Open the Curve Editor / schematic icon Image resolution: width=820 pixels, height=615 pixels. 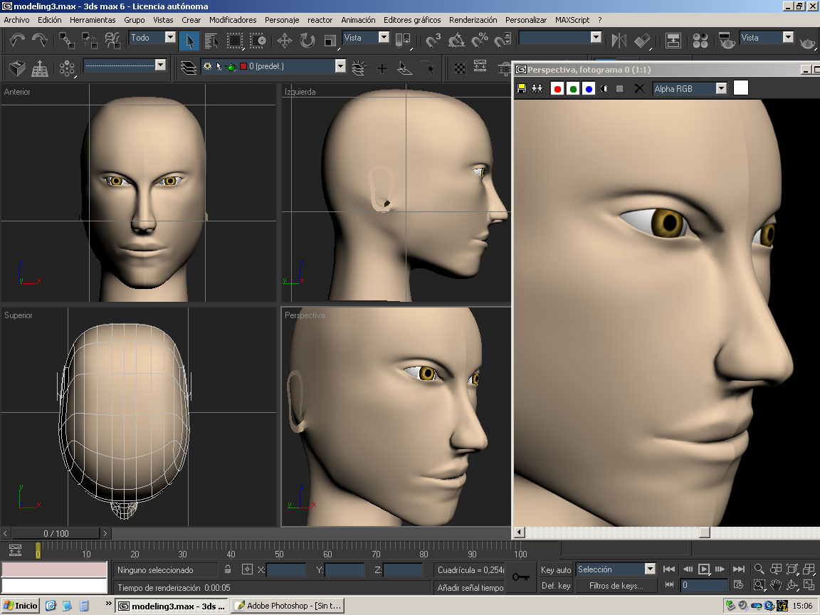point(673,41)
